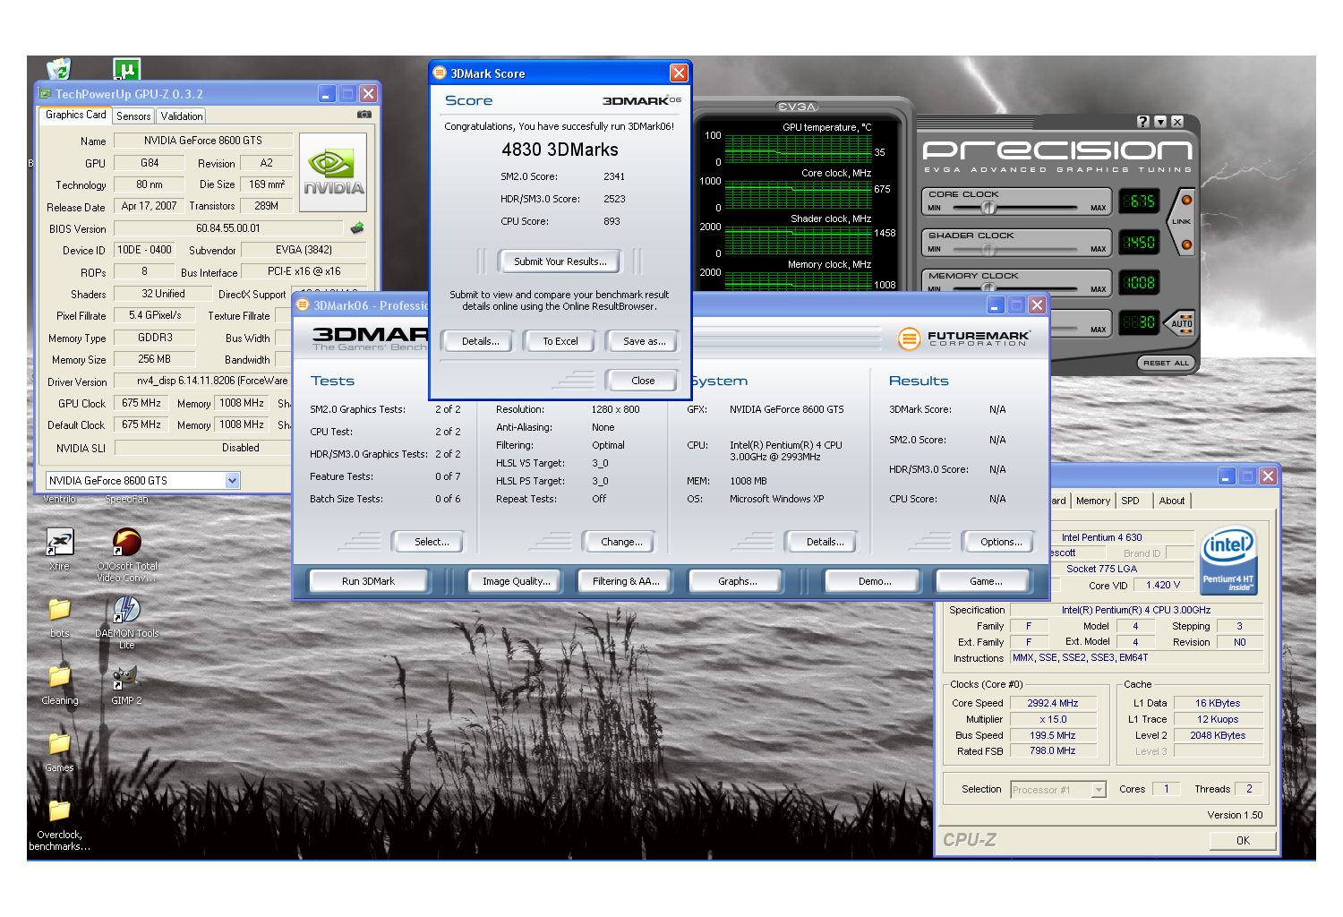1343x917 pixels.
Task: Click the help question mark in EVGA Precision
Action: (x=1143, y=122)
